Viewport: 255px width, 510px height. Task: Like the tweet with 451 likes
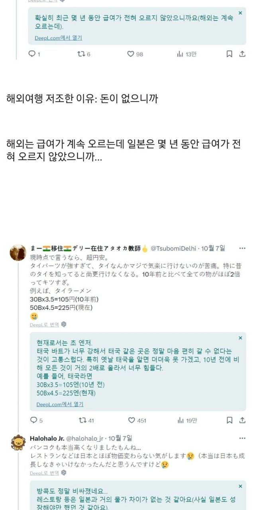click(x=132, y=420)
